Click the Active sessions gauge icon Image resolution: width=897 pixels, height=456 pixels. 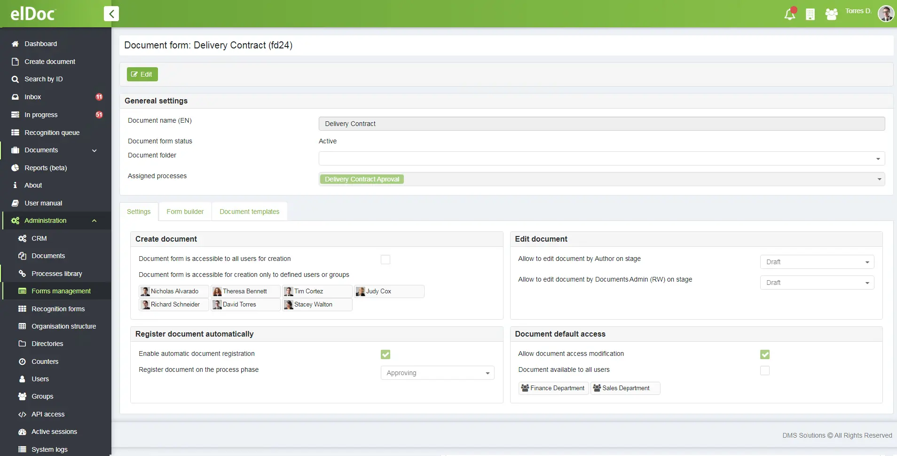[x=22, y=432]
